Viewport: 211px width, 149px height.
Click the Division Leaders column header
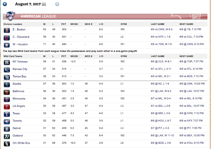tap(13, 24)
